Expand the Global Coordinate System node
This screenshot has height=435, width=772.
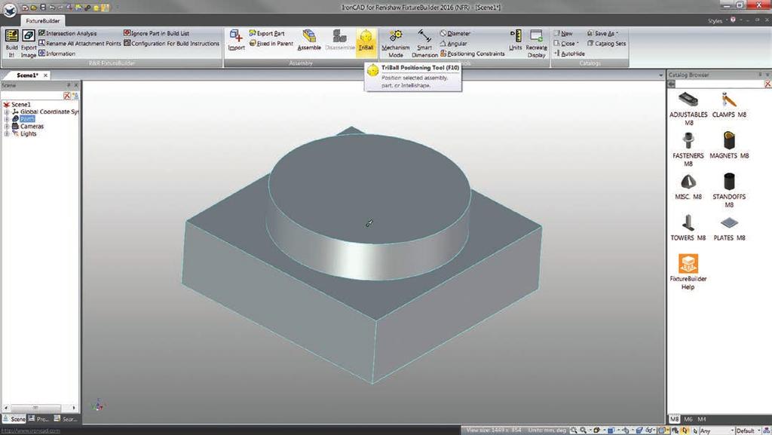[7, 112]
